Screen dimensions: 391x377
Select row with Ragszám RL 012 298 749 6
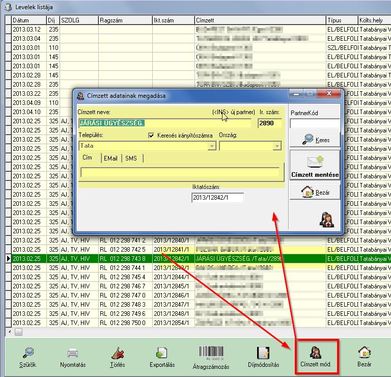[x=198, y=314]
